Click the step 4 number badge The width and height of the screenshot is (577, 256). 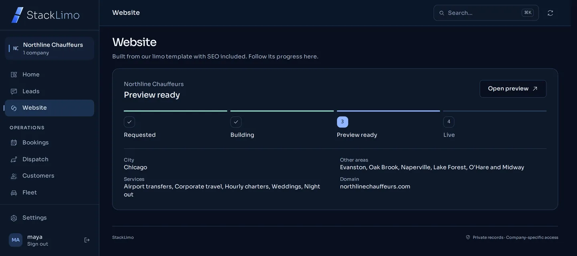pyautogui.click(x=449, y=122)
